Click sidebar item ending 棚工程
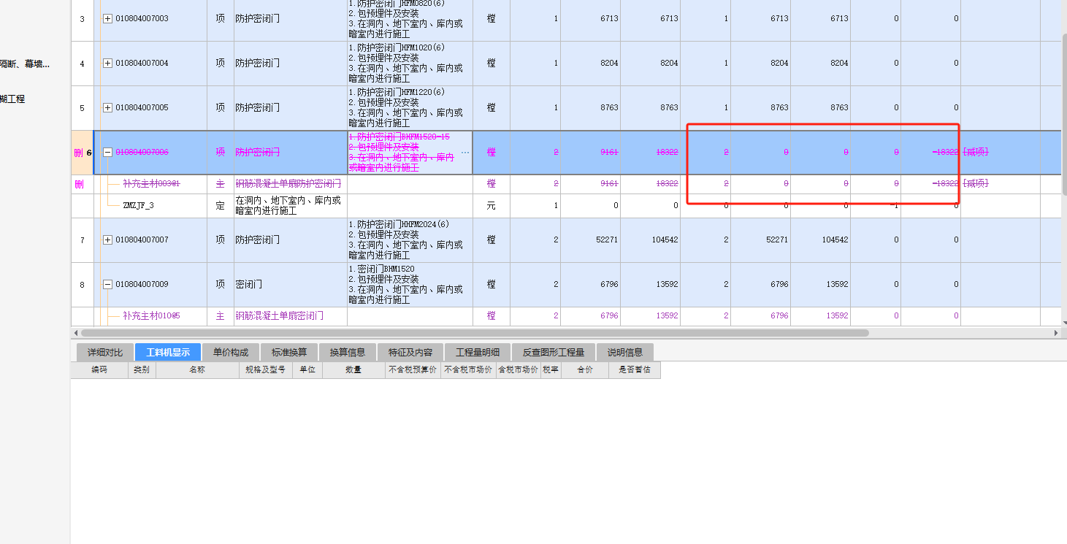 (x=12, y=99)
